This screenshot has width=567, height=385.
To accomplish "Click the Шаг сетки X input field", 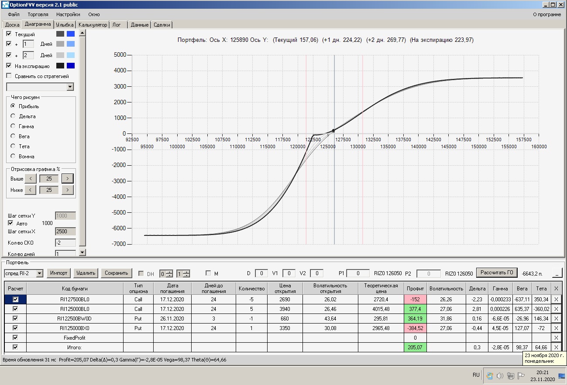I will point(65,231).
